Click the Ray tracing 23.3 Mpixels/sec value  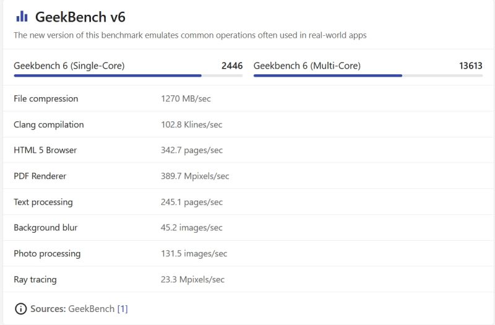(192, 280)
